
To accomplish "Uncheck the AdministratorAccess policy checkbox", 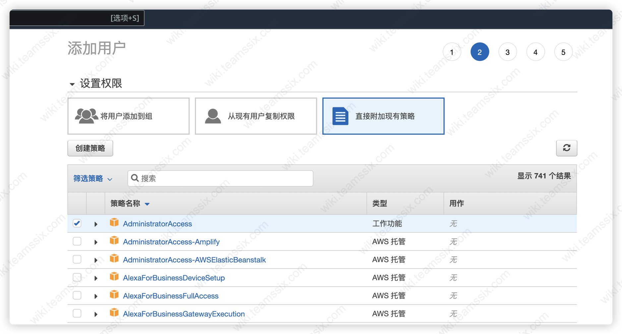I will click(77, 223).
